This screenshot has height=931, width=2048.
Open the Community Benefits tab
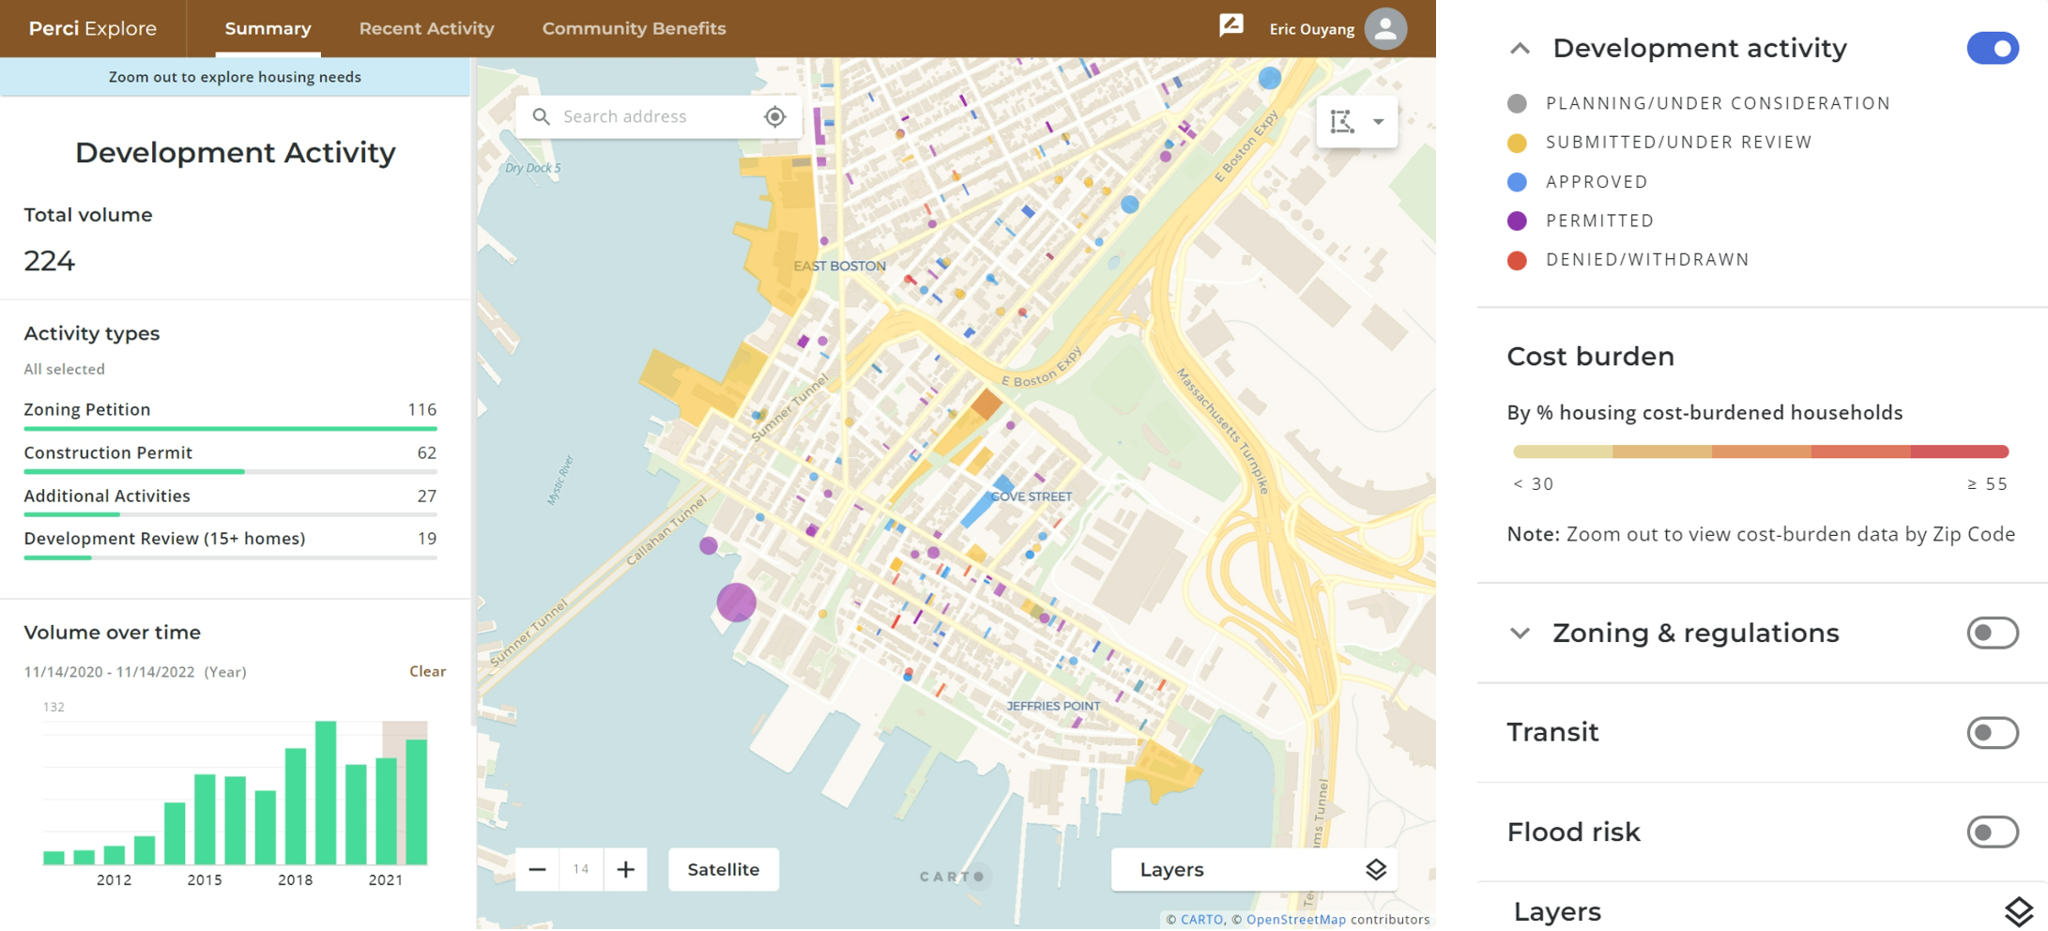(x=634, y=28)
